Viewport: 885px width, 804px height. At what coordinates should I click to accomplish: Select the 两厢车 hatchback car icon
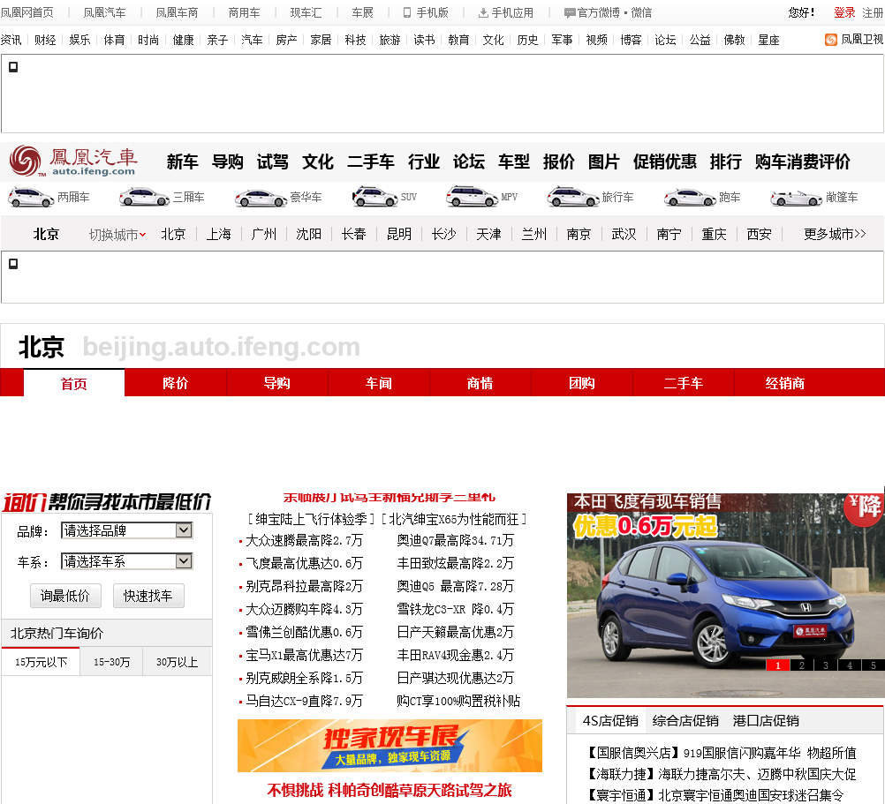click(x=31, y=198)
